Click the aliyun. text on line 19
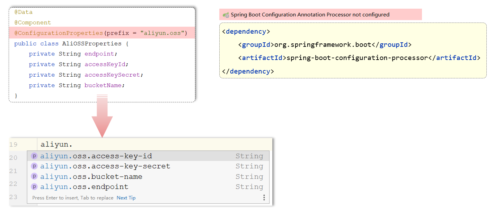 (56, 144)
